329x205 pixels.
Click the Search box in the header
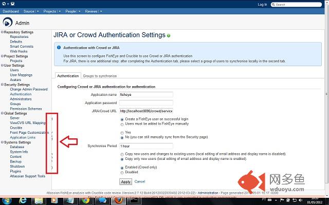point(296,5)
